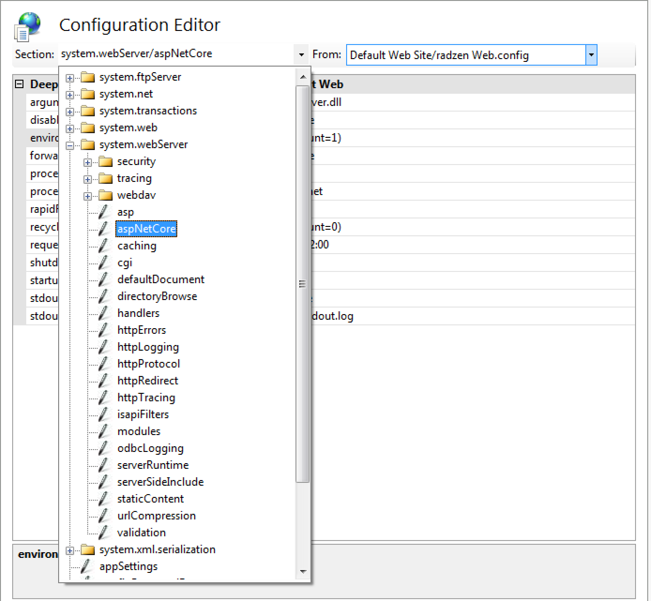Viewport: 651px width, 601px height.
Task: Select the highlighted aspNetCore entry
Action: coord(146,229)
